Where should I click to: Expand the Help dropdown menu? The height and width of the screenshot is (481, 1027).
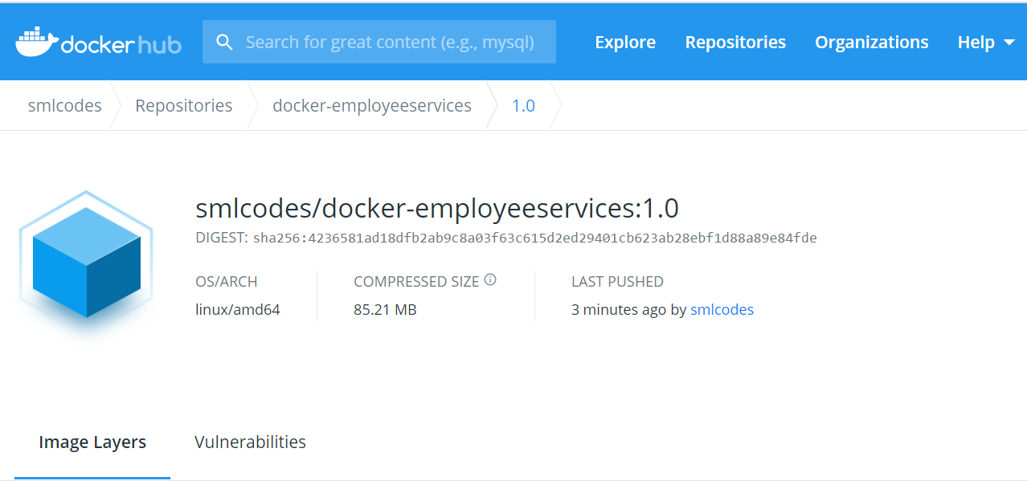[985, 43]
